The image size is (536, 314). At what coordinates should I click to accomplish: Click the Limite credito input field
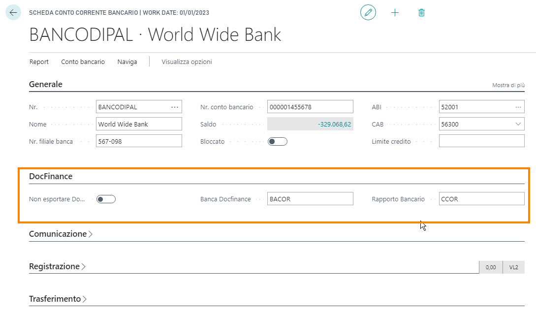481,142
